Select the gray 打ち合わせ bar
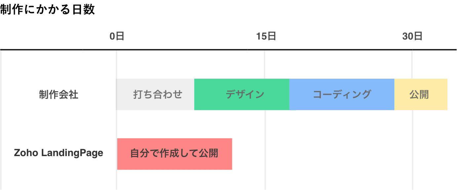This screenshot has height=190, width=457. [x=155, y=95]
